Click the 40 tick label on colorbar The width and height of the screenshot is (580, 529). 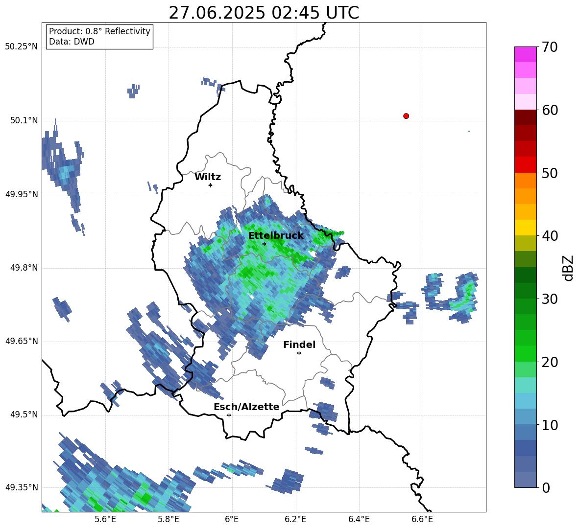point(550,236)
